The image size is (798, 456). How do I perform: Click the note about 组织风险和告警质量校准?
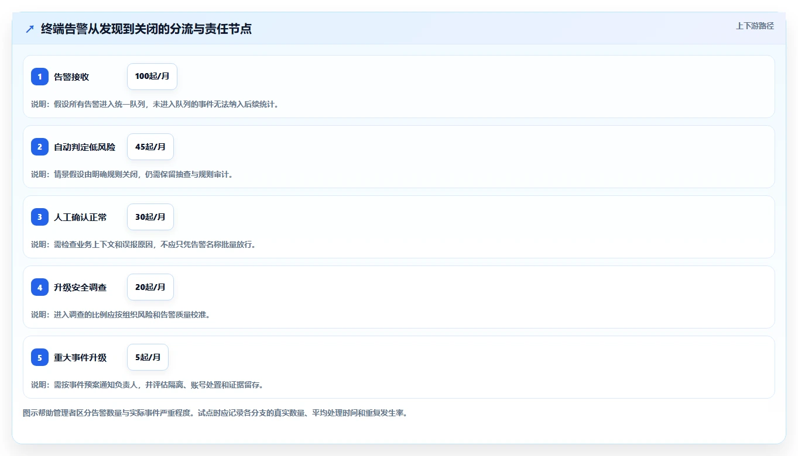click(121, 315)
